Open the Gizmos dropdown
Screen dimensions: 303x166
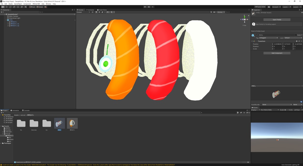(221, 12)
